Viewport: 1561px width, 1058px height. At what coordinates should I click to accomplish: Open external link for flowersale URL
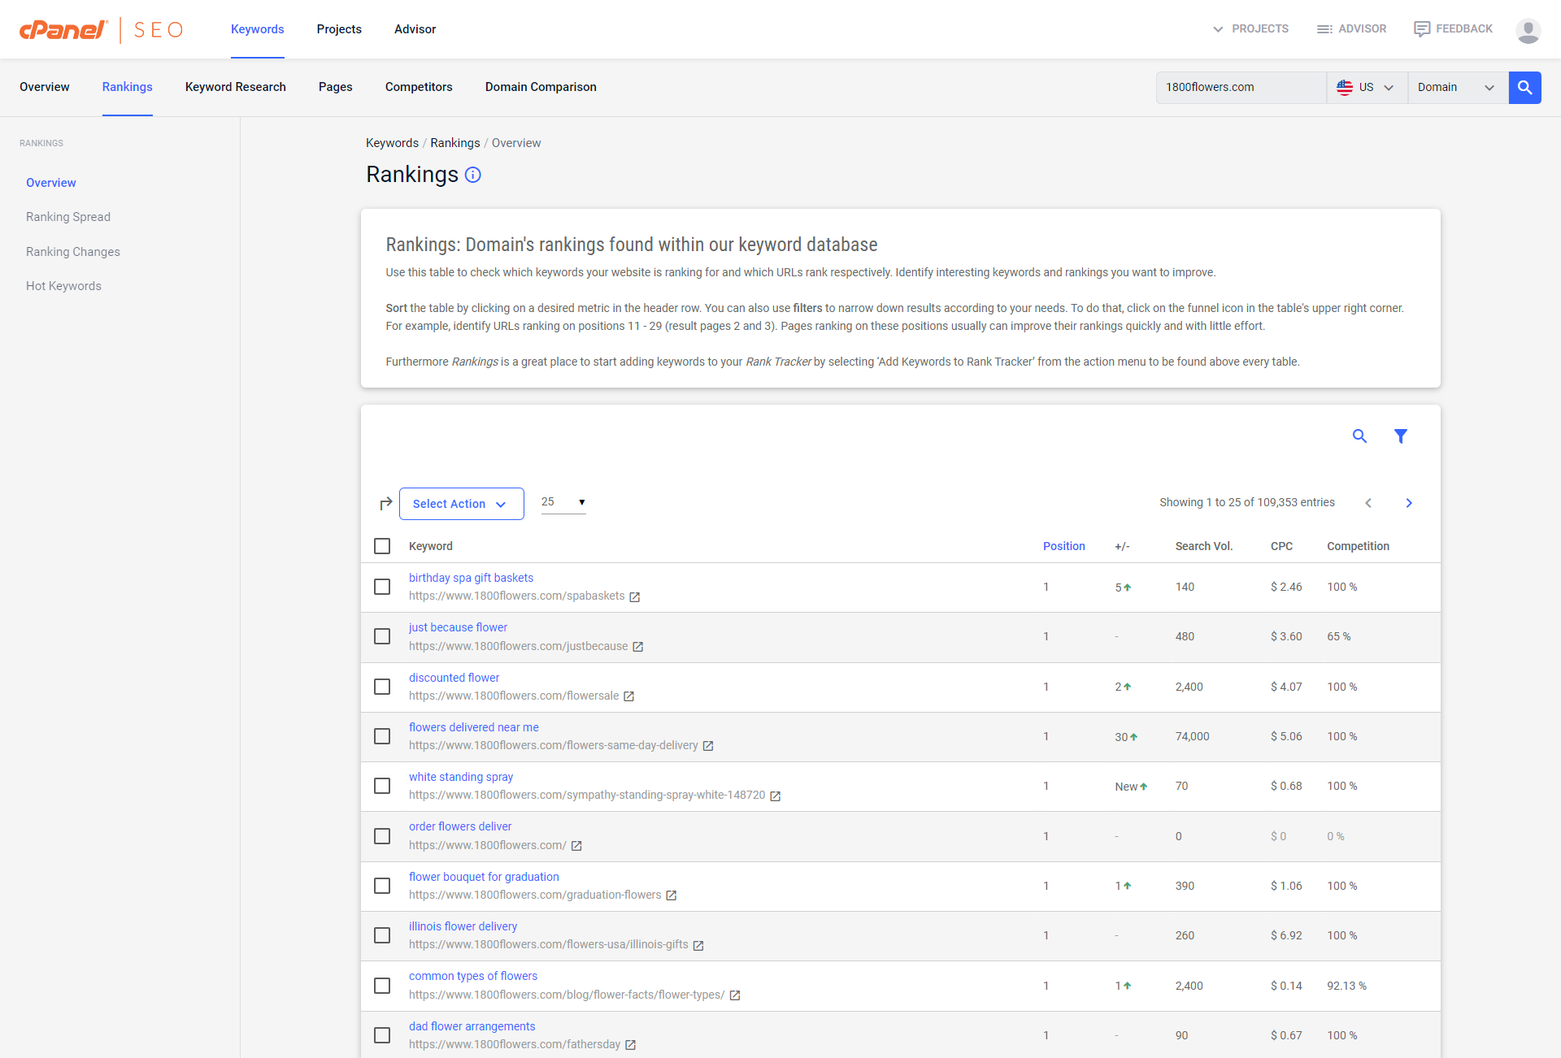coord(628,696)
